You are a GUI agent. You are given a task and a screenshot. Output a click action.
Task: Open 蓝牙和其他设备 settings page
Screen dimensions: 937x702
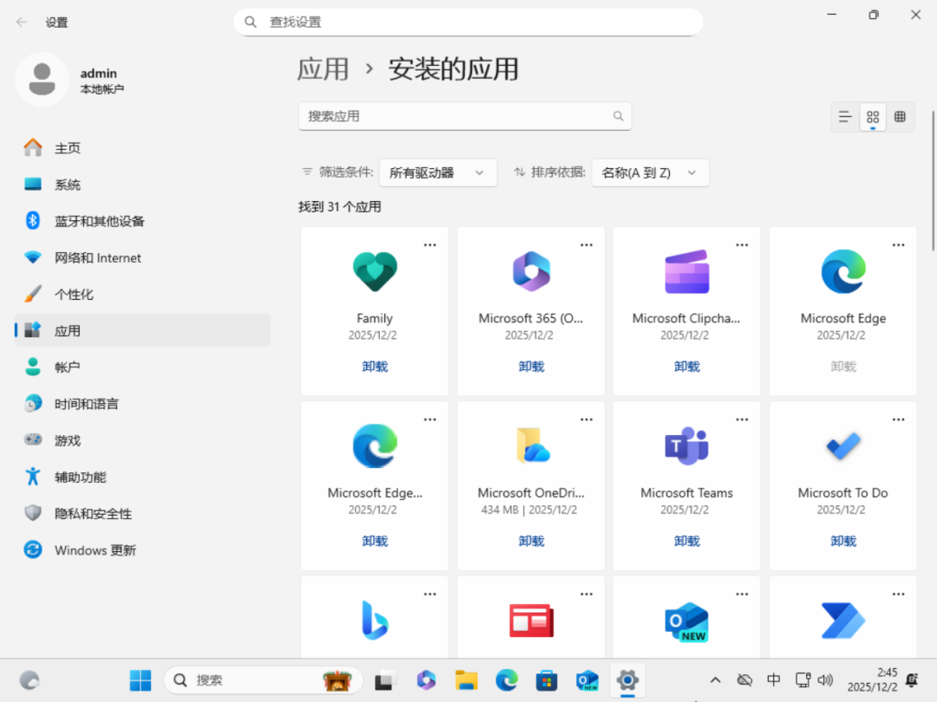(143, 221)
